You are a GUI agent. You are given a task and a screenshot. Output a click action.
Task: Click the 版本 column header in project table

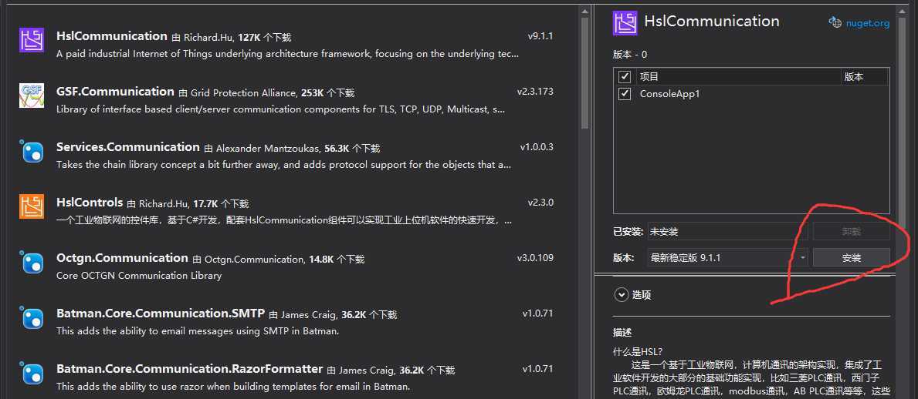point(854,76)
